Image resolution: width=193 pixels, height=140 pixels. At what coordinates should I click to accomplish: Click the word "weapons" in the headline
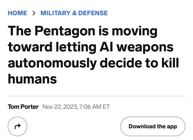(145, 48)
